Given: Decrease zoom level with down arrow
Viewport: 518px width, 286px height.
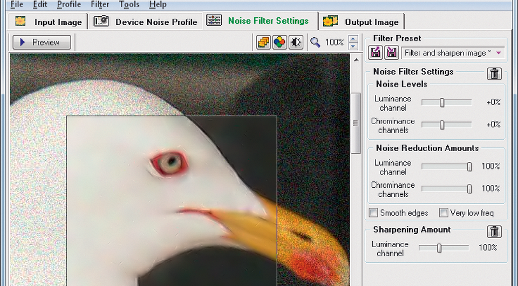Looking at the screenshot, I should coord(353,46).
